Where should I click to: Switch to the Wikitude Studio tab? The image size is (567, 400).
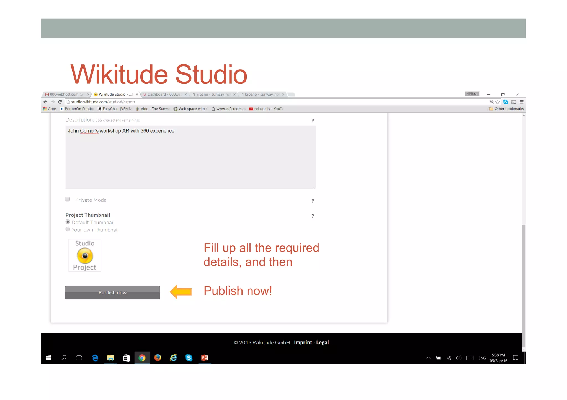click(115, 94)
